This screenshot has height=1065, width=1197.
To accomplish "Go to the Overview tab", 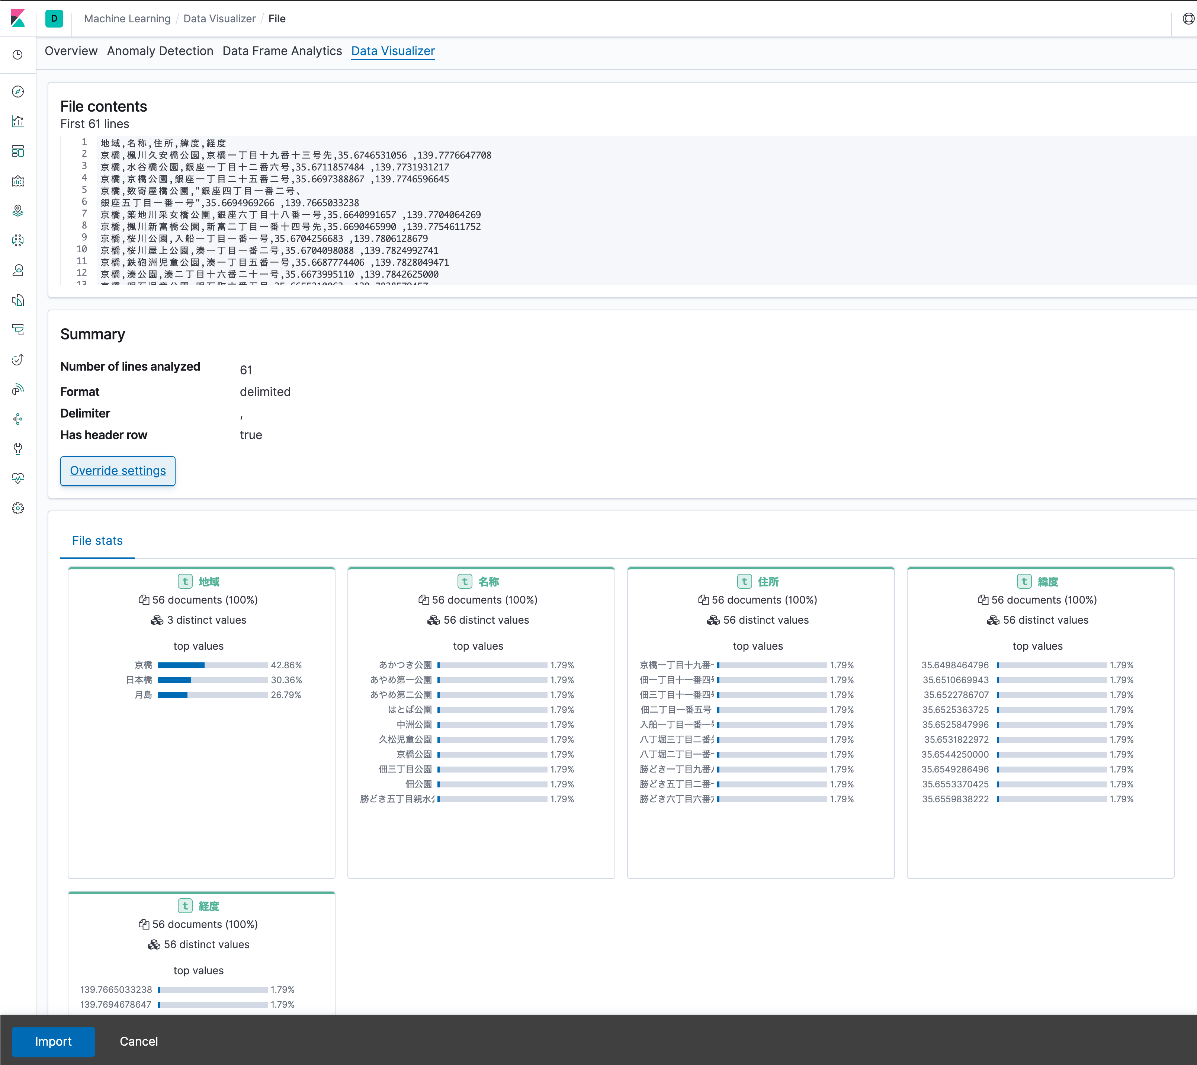I will (71, 51).
